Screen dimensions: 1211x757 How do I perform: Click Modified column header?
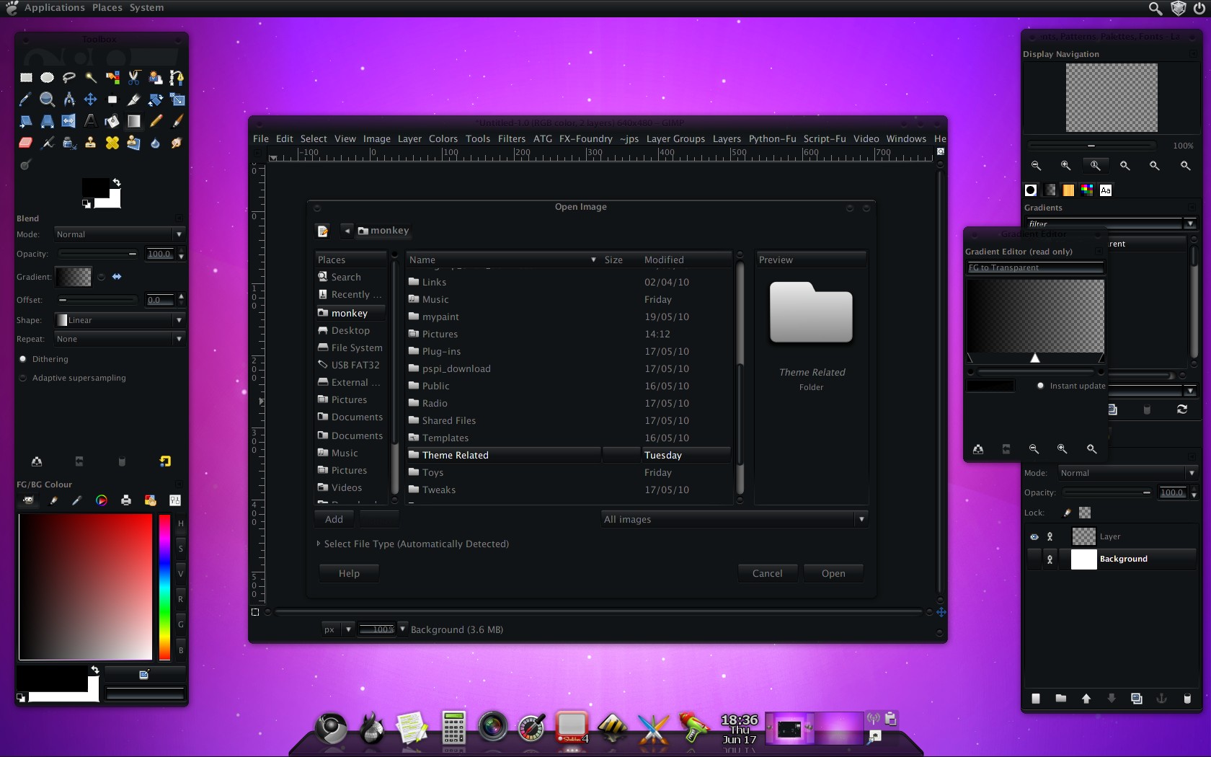(686, 260)
